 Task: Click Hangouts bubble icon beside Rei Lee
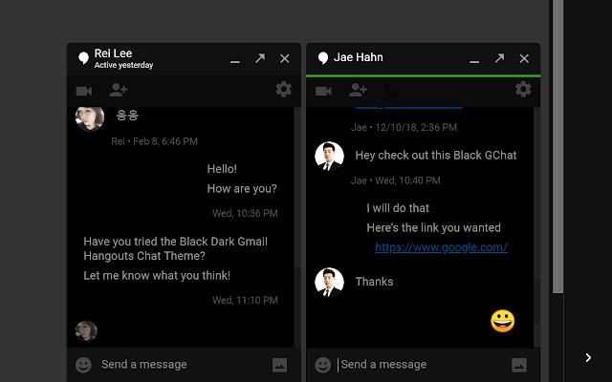[x=83, y=58]
